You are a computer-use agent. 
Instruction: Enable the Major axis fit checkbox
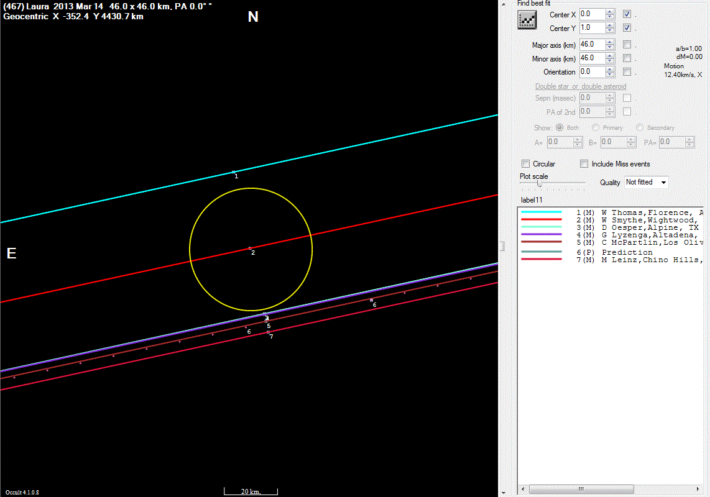627,44
